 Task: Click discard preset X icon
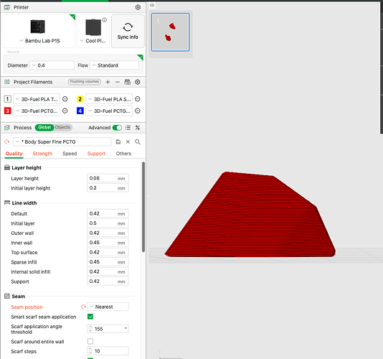[128, 142]
